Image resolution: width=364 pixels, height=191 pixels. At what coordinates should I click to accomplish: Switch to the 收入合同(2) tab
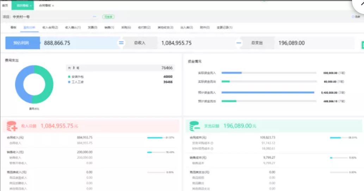(x=50, y=27)
